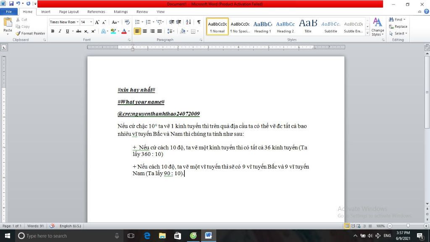Click the Zoom Out minus icon
The height and width of the screenshot is (242, 430).
click(x=390, y=226)
